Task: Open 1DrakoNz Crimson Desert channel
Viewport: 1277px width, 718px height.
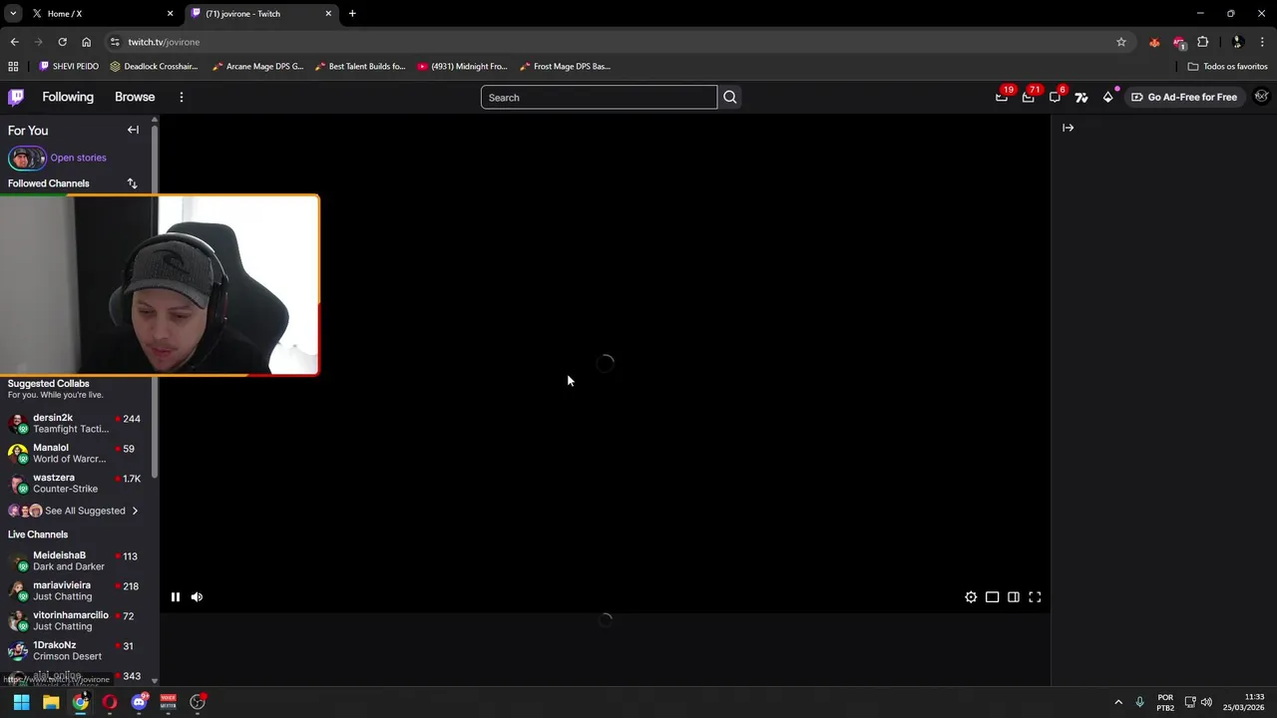Action: (x=77, y=650)
